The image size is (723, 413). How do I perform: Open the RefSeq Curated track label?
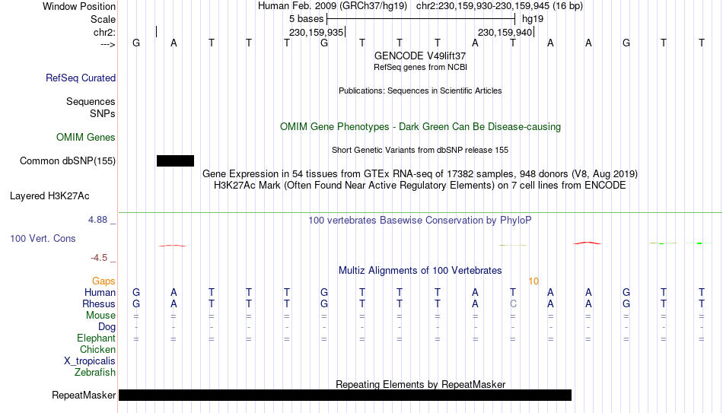(81, 78)
